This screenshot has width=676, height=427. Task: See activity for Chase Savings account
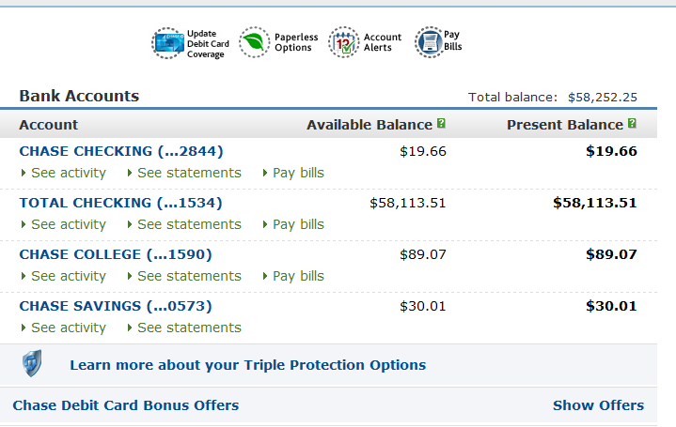click(68, 328)
